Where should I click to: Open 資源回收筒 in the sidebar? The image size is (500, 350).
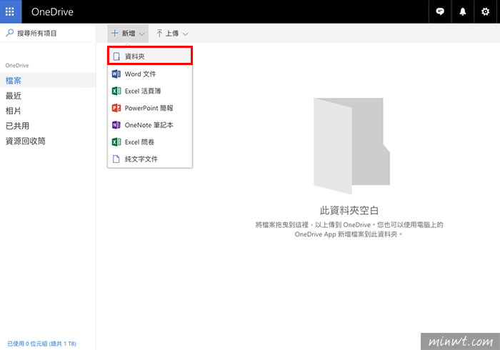[48, 141]
